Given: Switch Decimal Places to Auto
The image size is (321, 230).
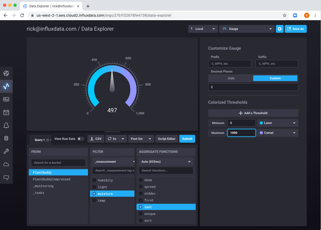Looking at the screenshot, I should [231, 78].
